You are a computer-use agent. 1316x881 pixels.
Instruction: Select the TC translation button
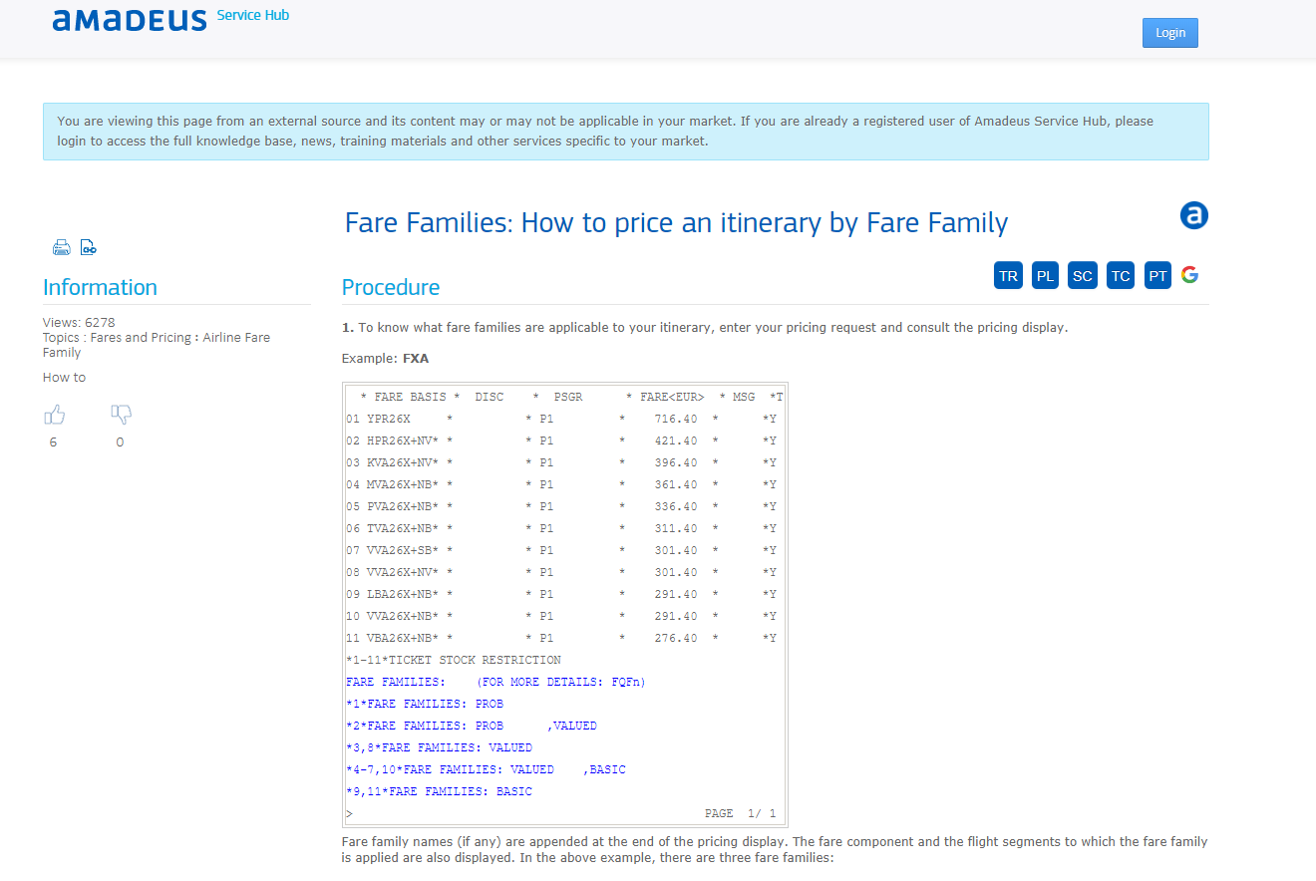click(1121, 276)
